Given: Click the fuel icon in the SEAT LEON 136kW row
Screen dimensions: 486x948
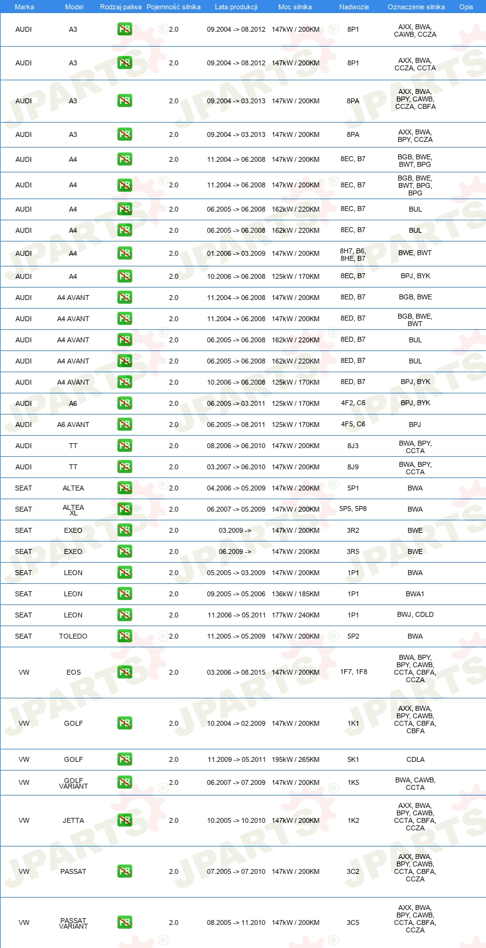Looking at the screenshot, I should 124,594.
